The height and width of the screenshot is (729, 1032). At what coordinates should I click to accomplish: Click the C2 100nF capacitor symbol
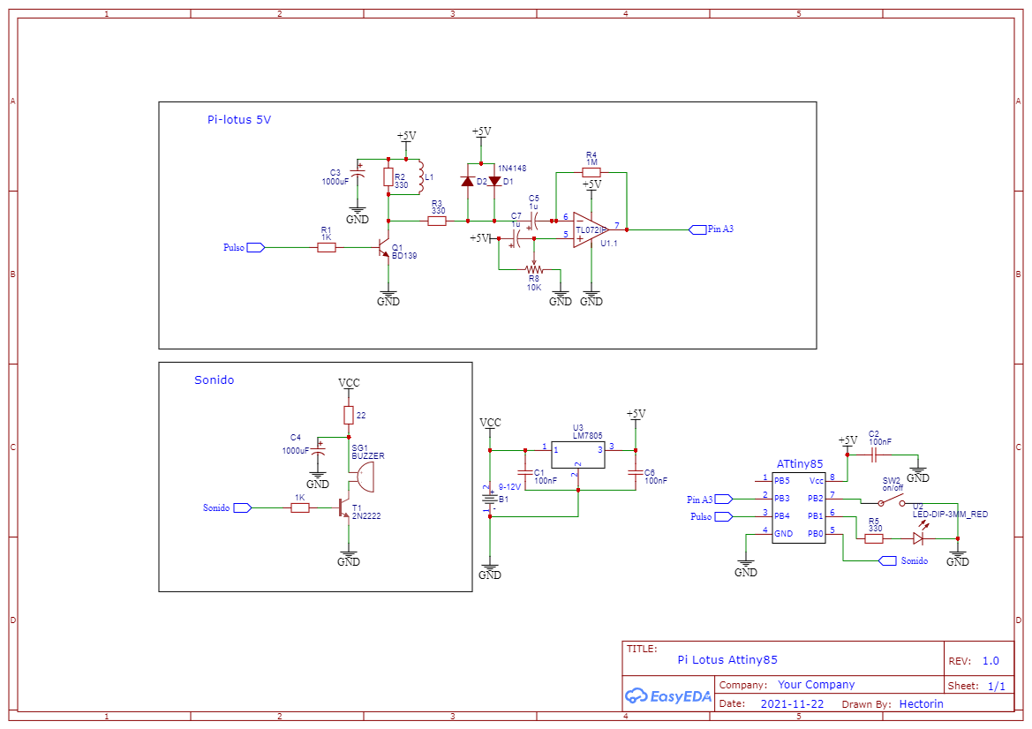pyautogui.click(x=873, y=455)
